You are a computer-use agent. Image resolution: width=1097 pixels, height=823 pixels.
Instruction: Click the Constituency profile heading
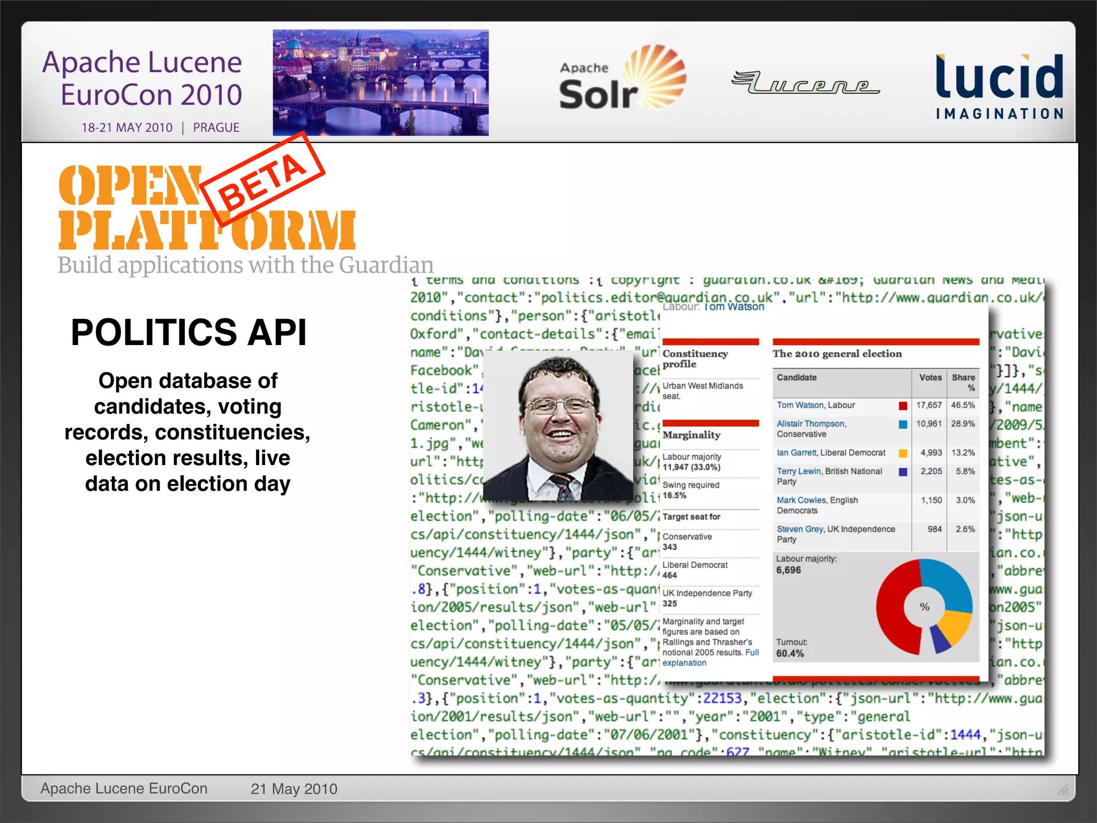pos(695,359)
